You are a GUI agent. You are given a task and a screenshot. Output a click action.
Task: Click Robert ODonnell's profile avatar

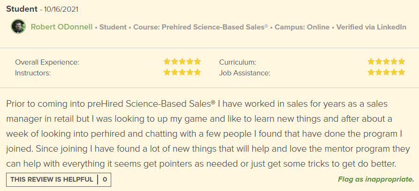click(18, 27)
